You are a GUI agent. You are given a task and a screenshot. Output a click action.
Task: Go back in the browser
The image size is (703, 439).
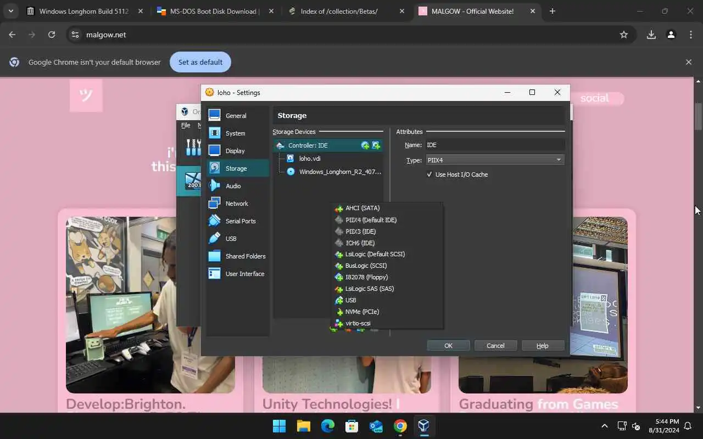(x=12, y=35)
